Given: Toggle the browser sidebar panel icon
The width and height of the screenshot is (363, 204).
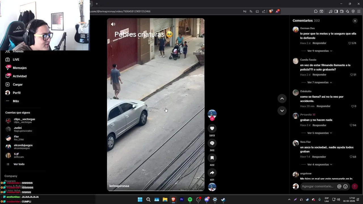Looking at the screenshot, I should point(336,11).
